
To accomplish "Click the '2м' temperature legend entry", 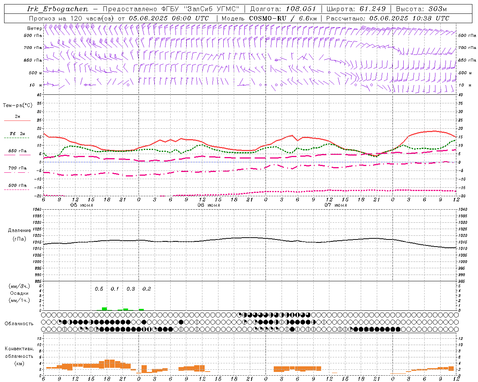I will [18, 117].
